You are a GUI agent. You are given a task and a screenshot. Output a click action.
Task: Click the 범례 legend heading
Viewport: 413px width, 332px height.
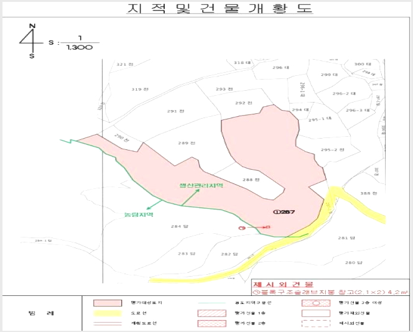pyautogui.click(x=41, y=313)
